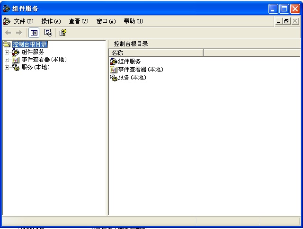Viewport: 303px width, 229px height.
Task: Open the 帮助(H) menu
Action: click(x=134, y=21)
